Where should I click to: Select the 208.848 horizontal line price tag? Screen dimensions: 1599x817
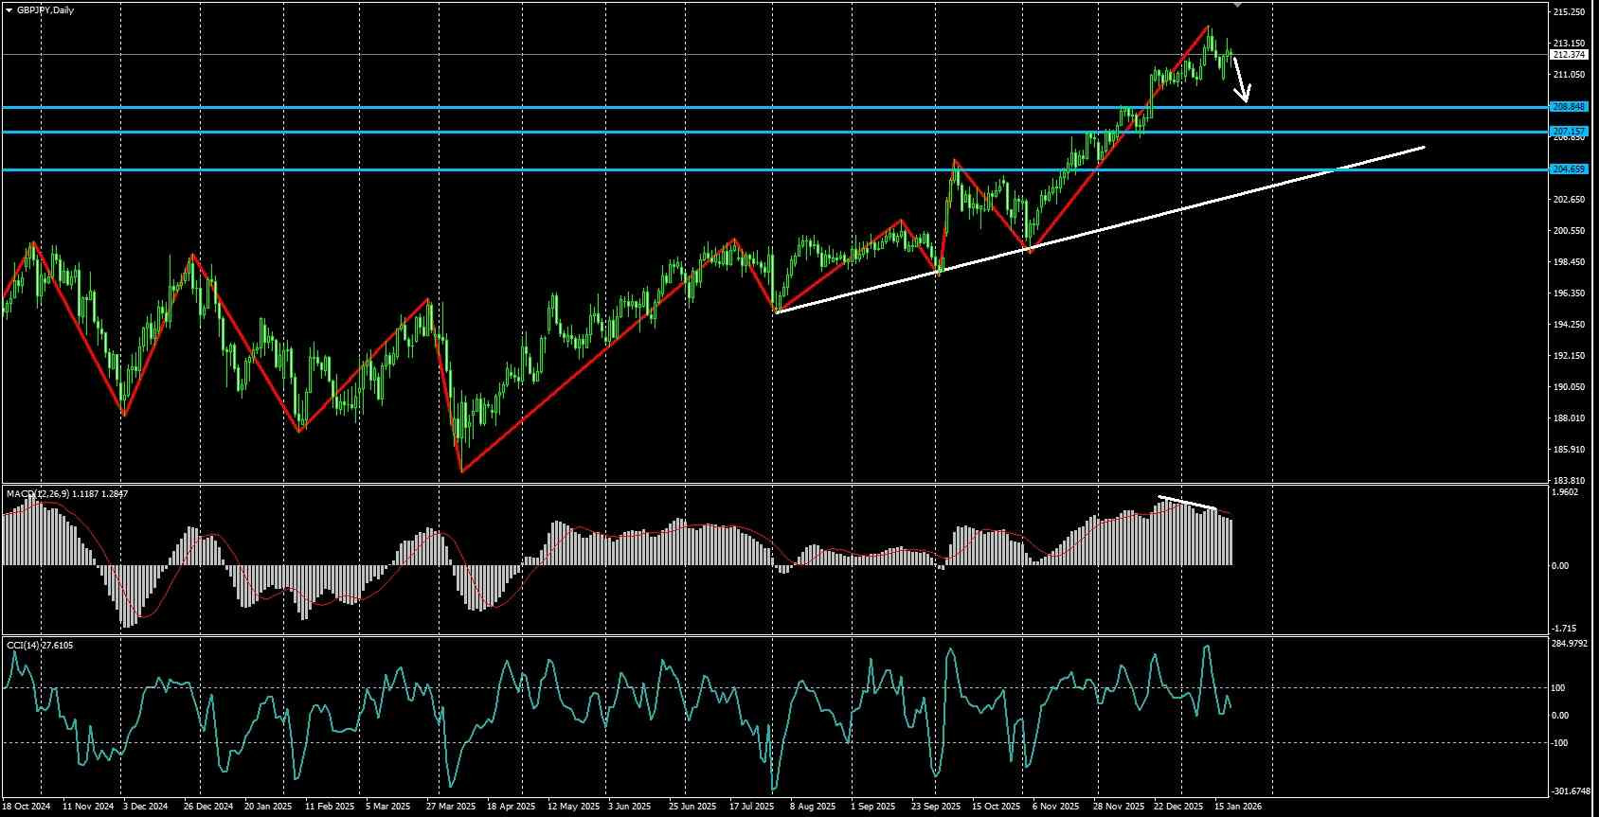coord(1569,107)
